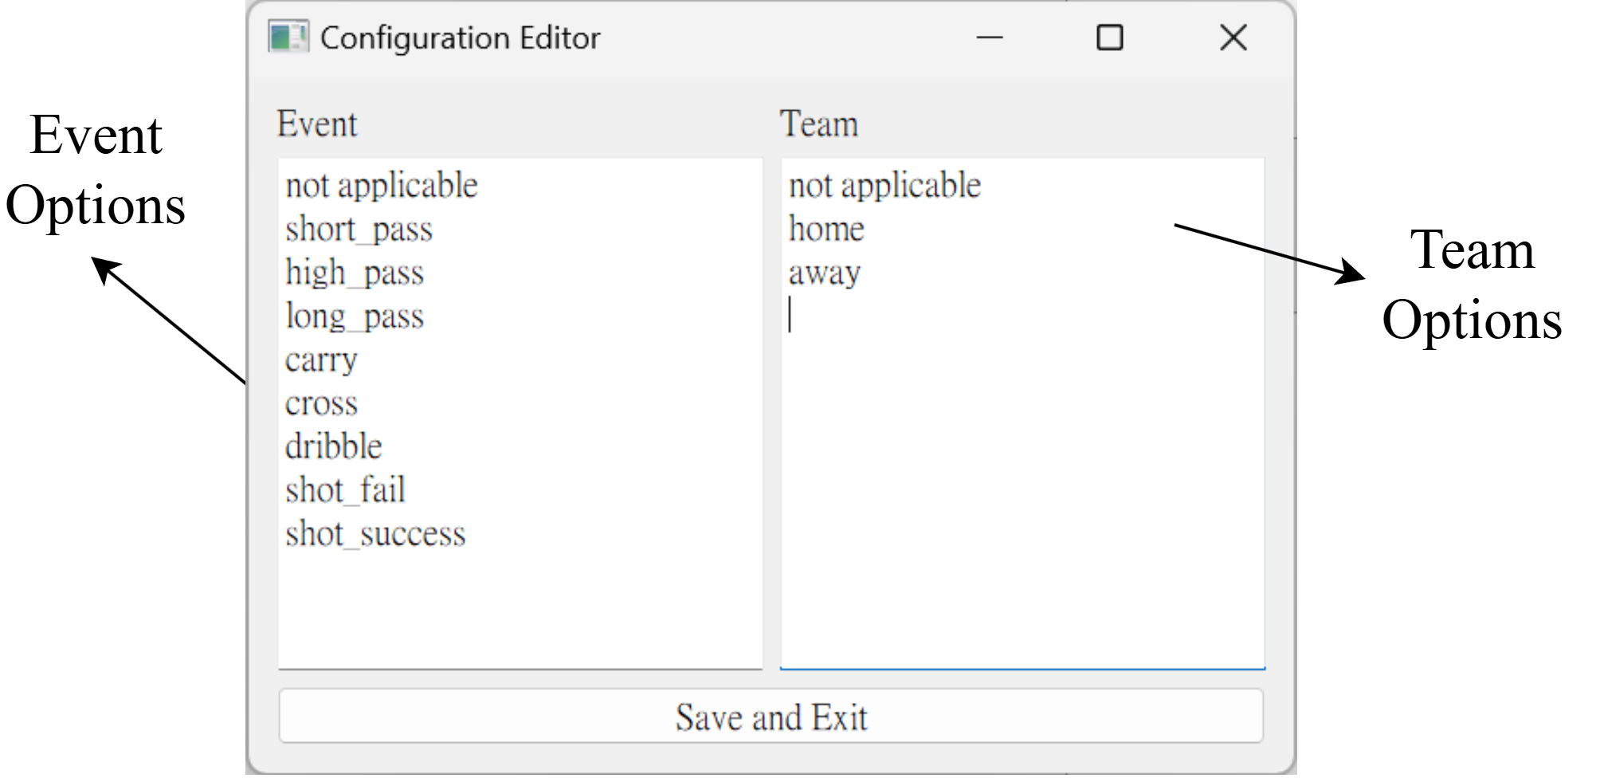Screen dimensions: 1600x778
Task: Click the 'long_pass' event line
Action: (x=355, y=316)
